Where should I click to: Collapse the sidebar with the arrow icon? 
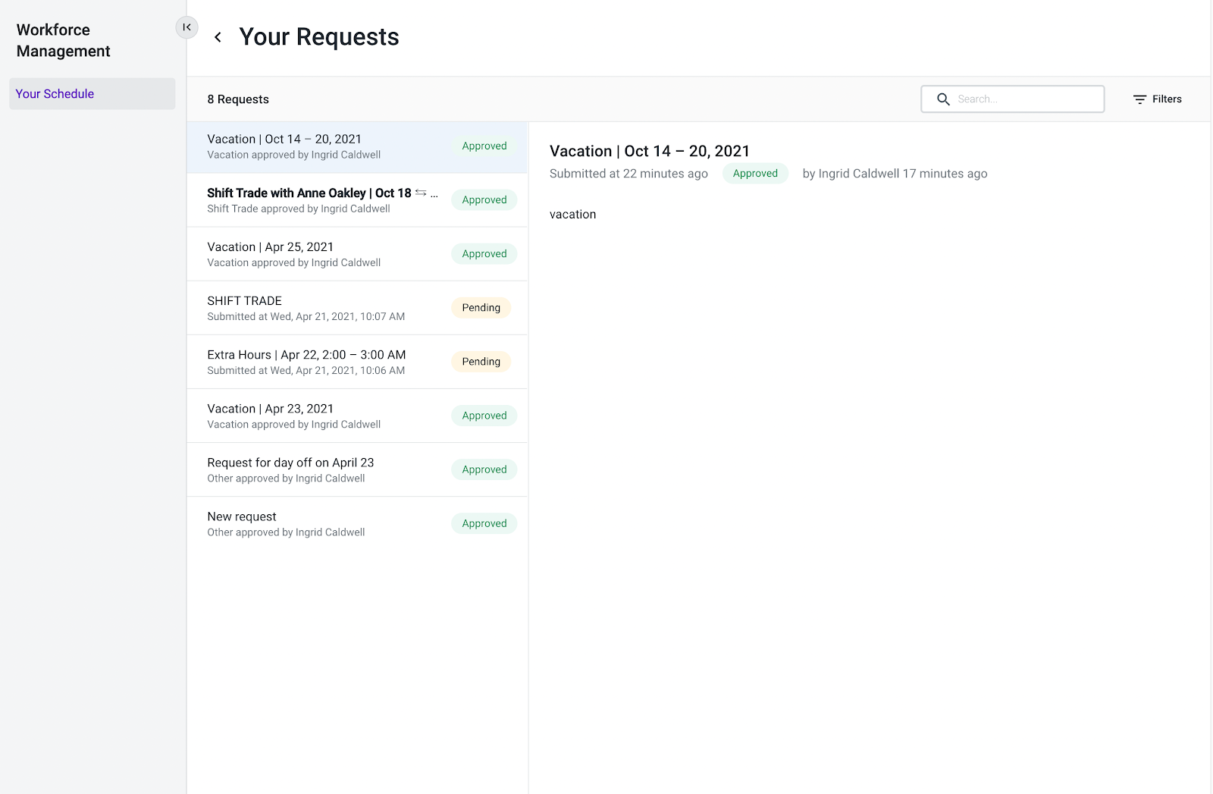click(186, 27)
